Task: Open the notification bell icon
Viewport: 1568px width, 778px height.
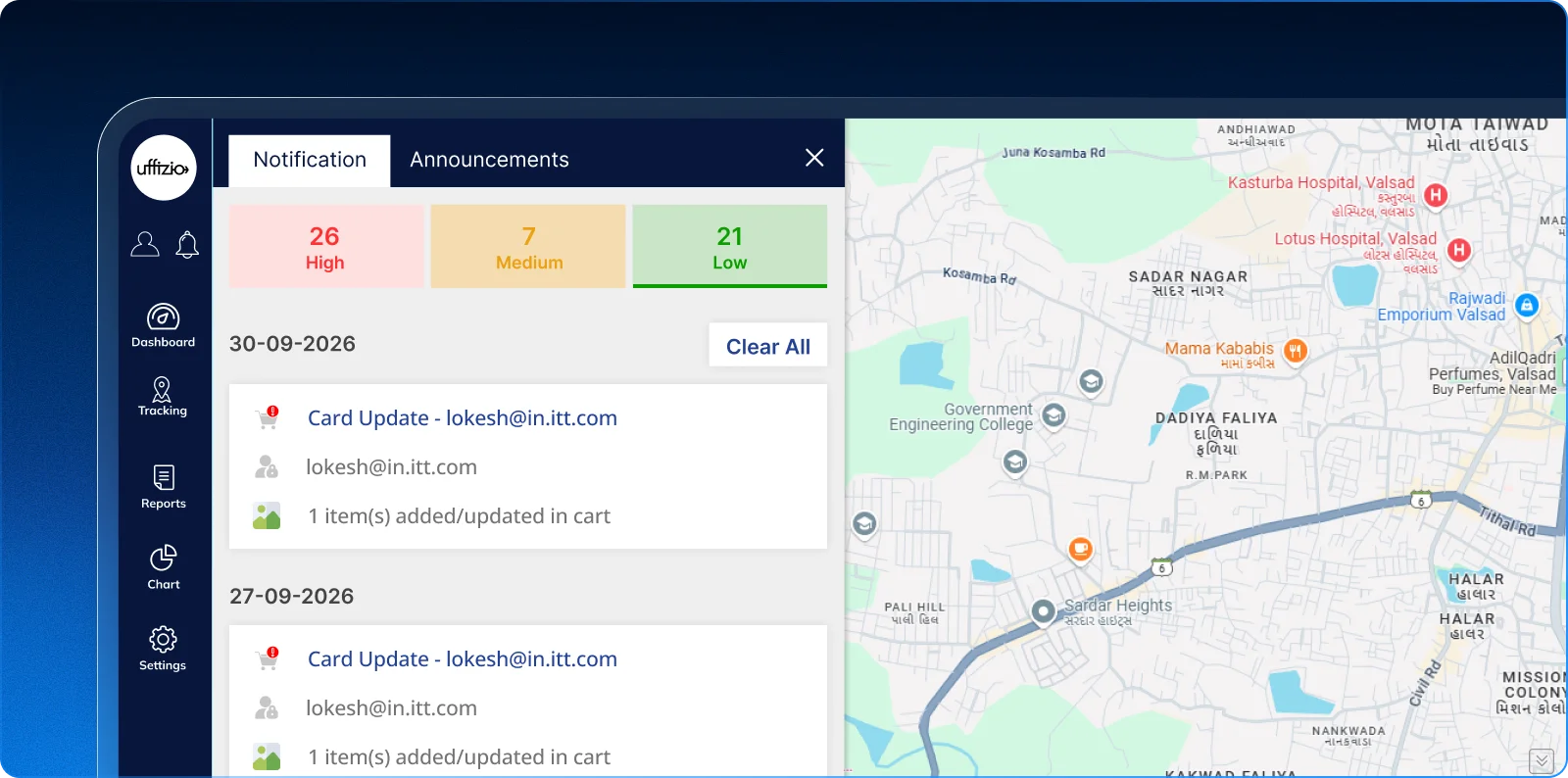Action: (187, 244)
